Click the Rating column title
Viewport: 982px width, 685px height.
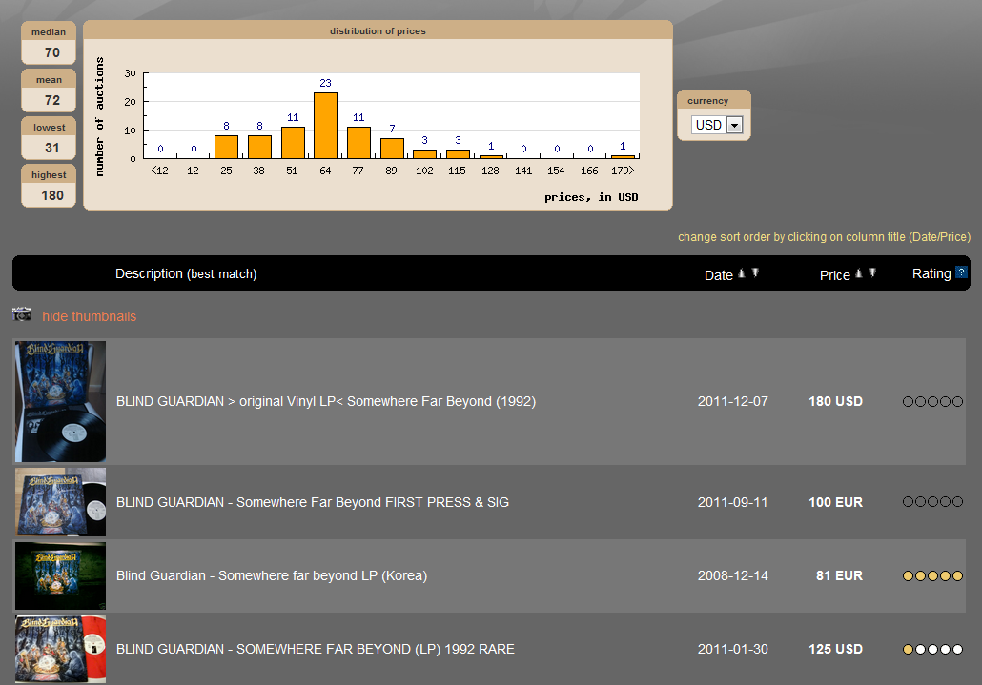click(x=931, y=274)
